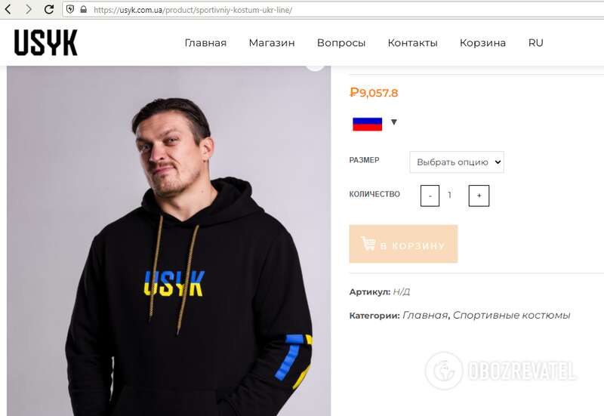Navigate to Главная in top menu

tap(205, 43)
